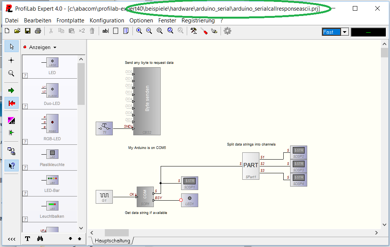Click the T text tool in library panel
Viewport: 390px width, 247px height.
coord(28,239)
